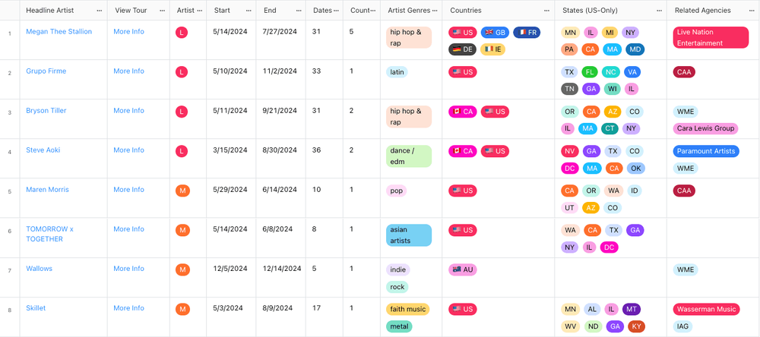Open Steve Aoki artist link
Image resolution: width=760 pixels, height=337 pixels.
click(43, 150)
